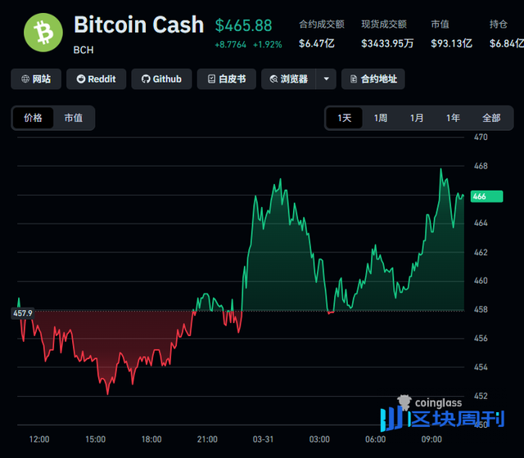Click the search icon on 浏览器
Screen dimensions: 524x458
point(273,79)
